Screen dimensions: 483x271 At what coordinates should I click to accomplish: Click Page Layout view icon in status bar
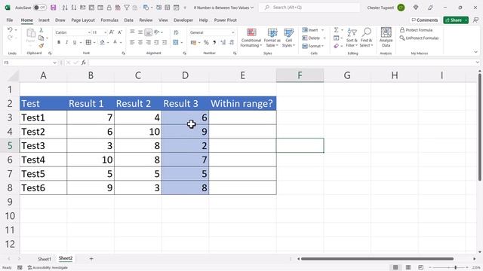[x=408, y=267]
